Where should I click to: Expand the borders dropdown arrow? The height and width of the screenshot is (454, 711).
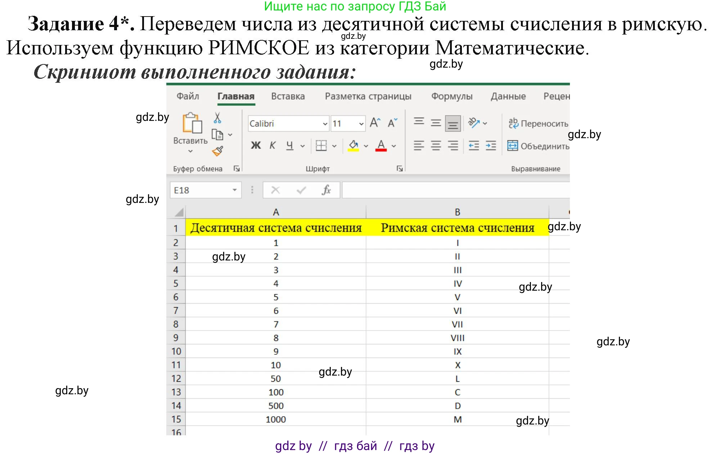(335, 146)
